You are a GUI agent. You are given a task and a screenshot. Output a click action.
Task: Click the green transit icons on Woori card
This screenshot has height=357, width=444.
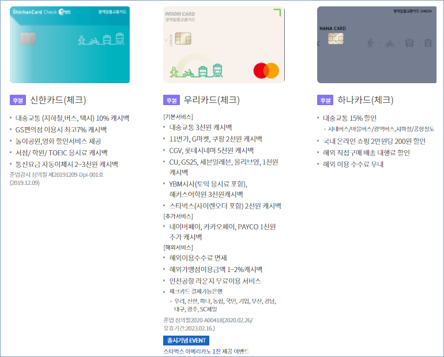[196, 70]
